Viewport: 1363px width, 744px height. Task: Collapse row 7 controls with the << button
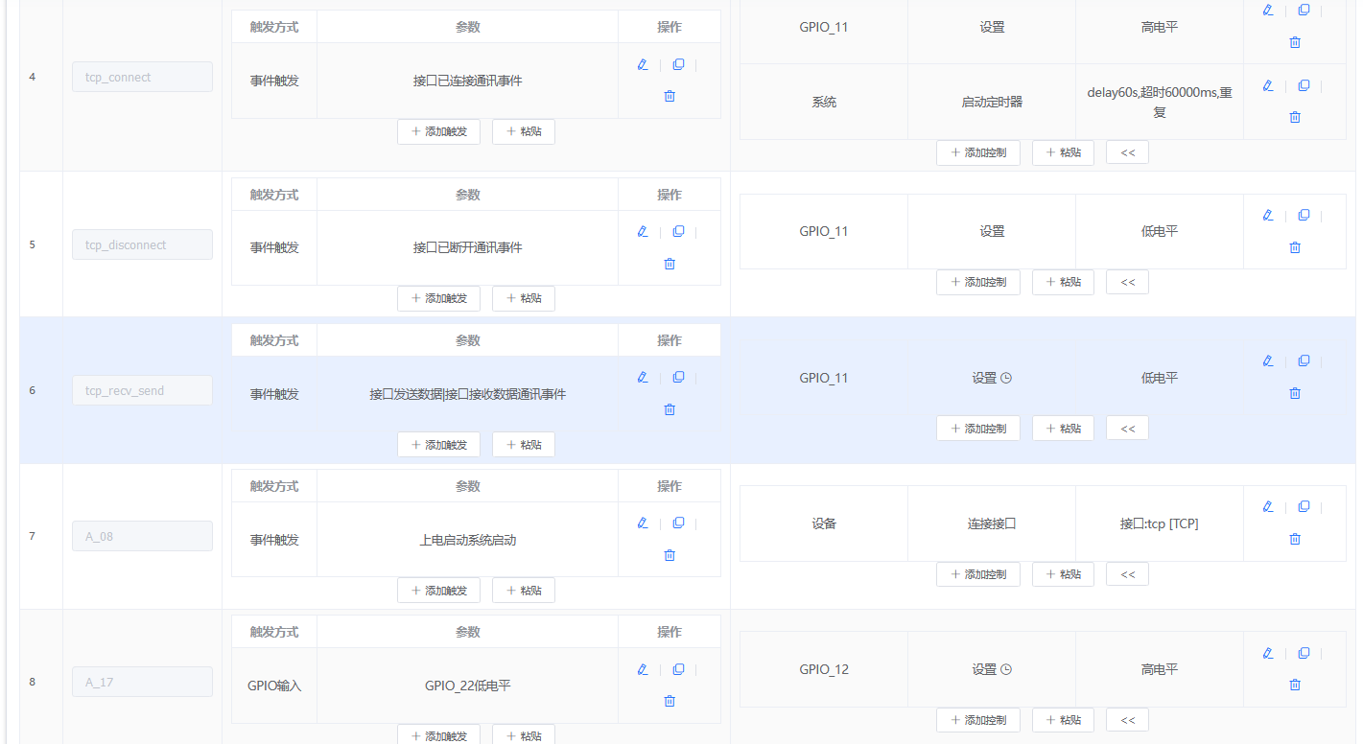(x=1127, y=573)
